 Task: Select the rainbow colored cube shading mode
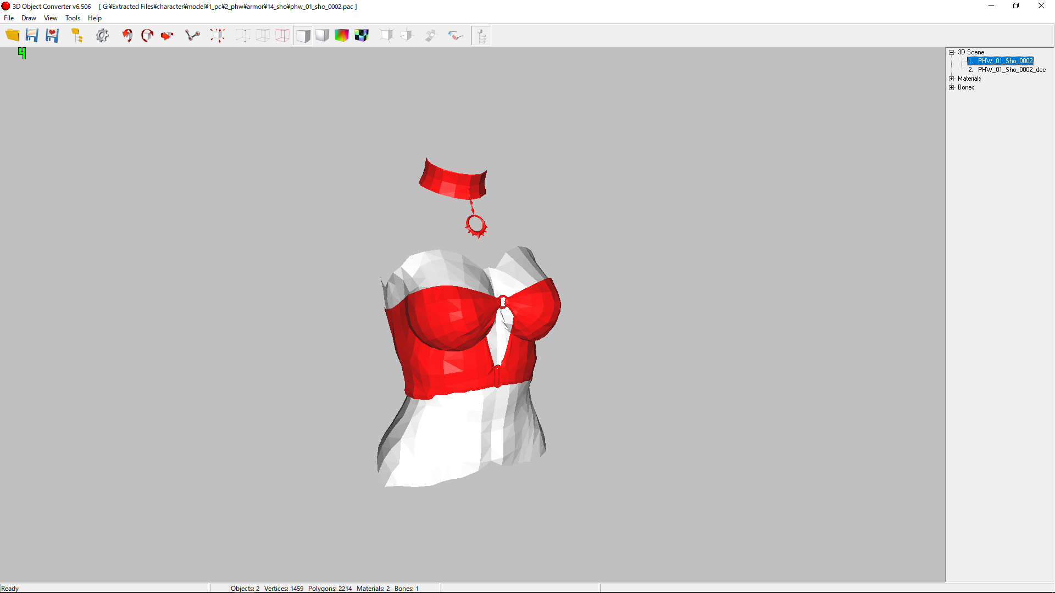341,36
